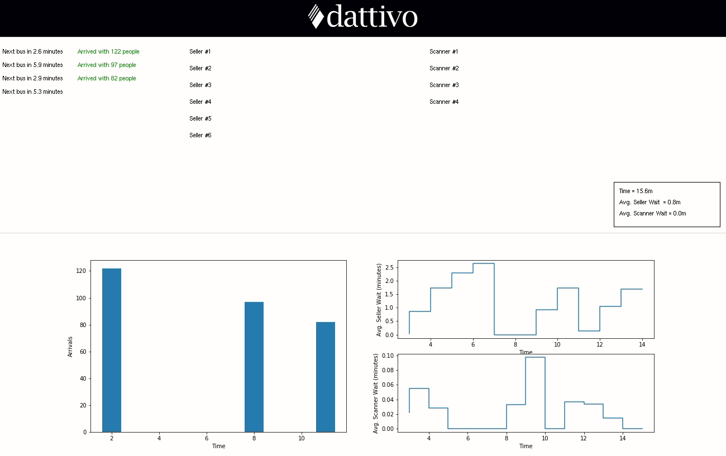Click the Seller #6 queue marker
Viewport: 726px width, 456px height.
(x=200, y=135)
